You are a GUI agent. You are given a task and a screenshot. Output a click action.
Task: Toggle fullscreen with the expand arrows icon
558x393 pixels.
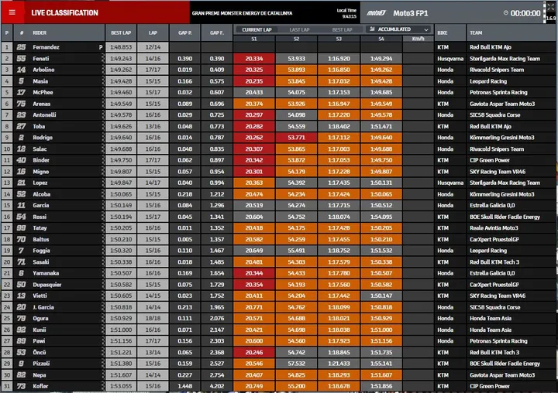[550, 7]
